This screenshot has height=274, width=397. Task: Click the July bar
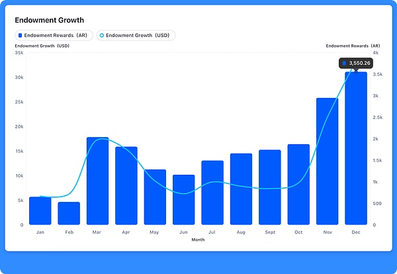click(x=212, y=193)
